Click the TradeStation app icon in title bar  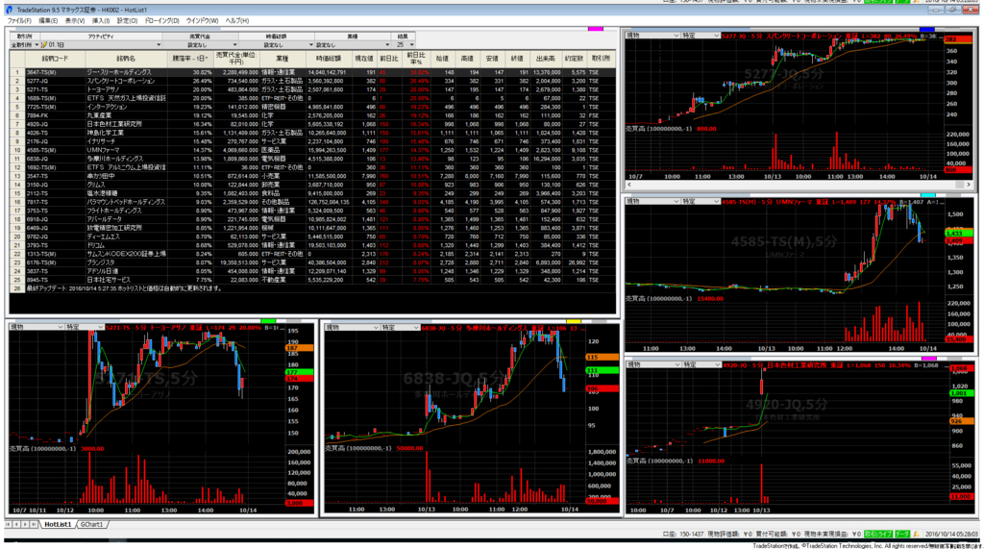(9, 10)
